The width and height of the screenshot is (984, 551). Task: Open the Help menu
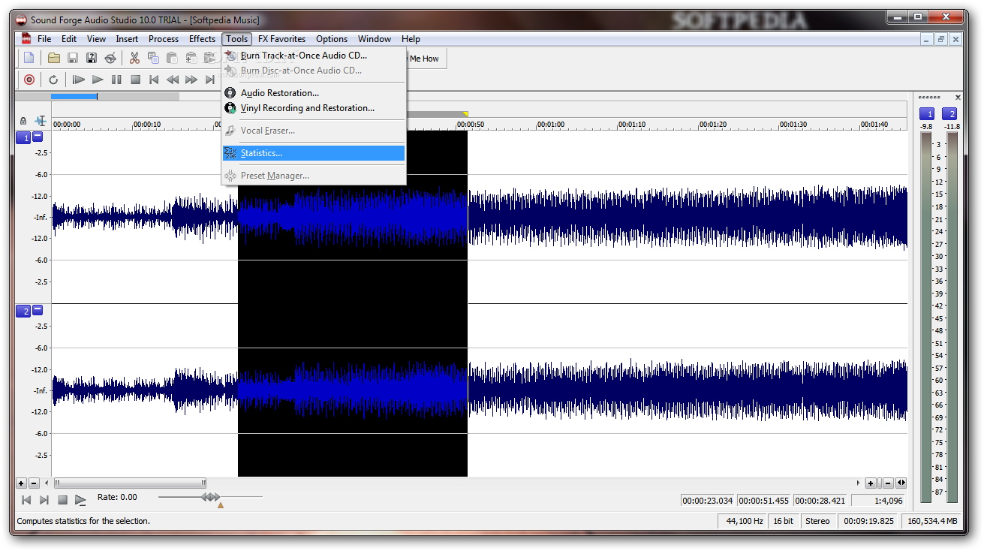(x=411, y=39)
